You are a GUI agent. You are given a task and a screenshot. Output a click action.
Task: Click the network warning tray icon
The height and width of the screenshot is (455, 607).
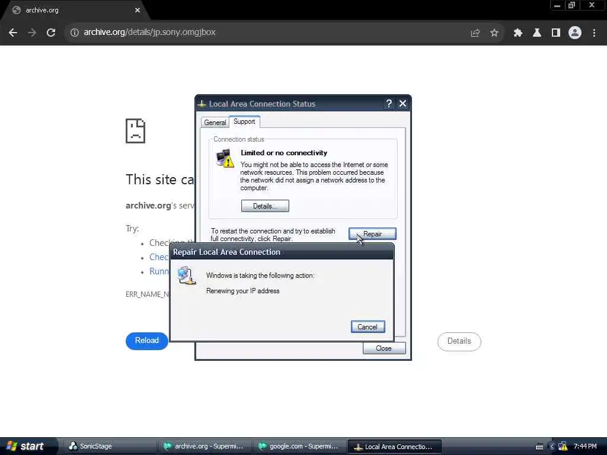pos(563,447)
